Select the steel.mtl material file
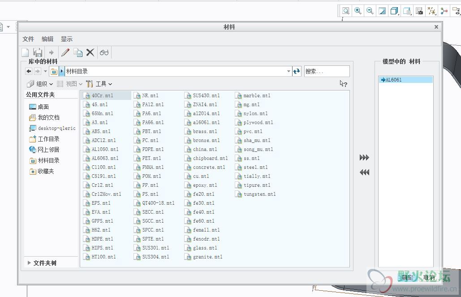Viewport: 461px width, 297px height. 255,167
